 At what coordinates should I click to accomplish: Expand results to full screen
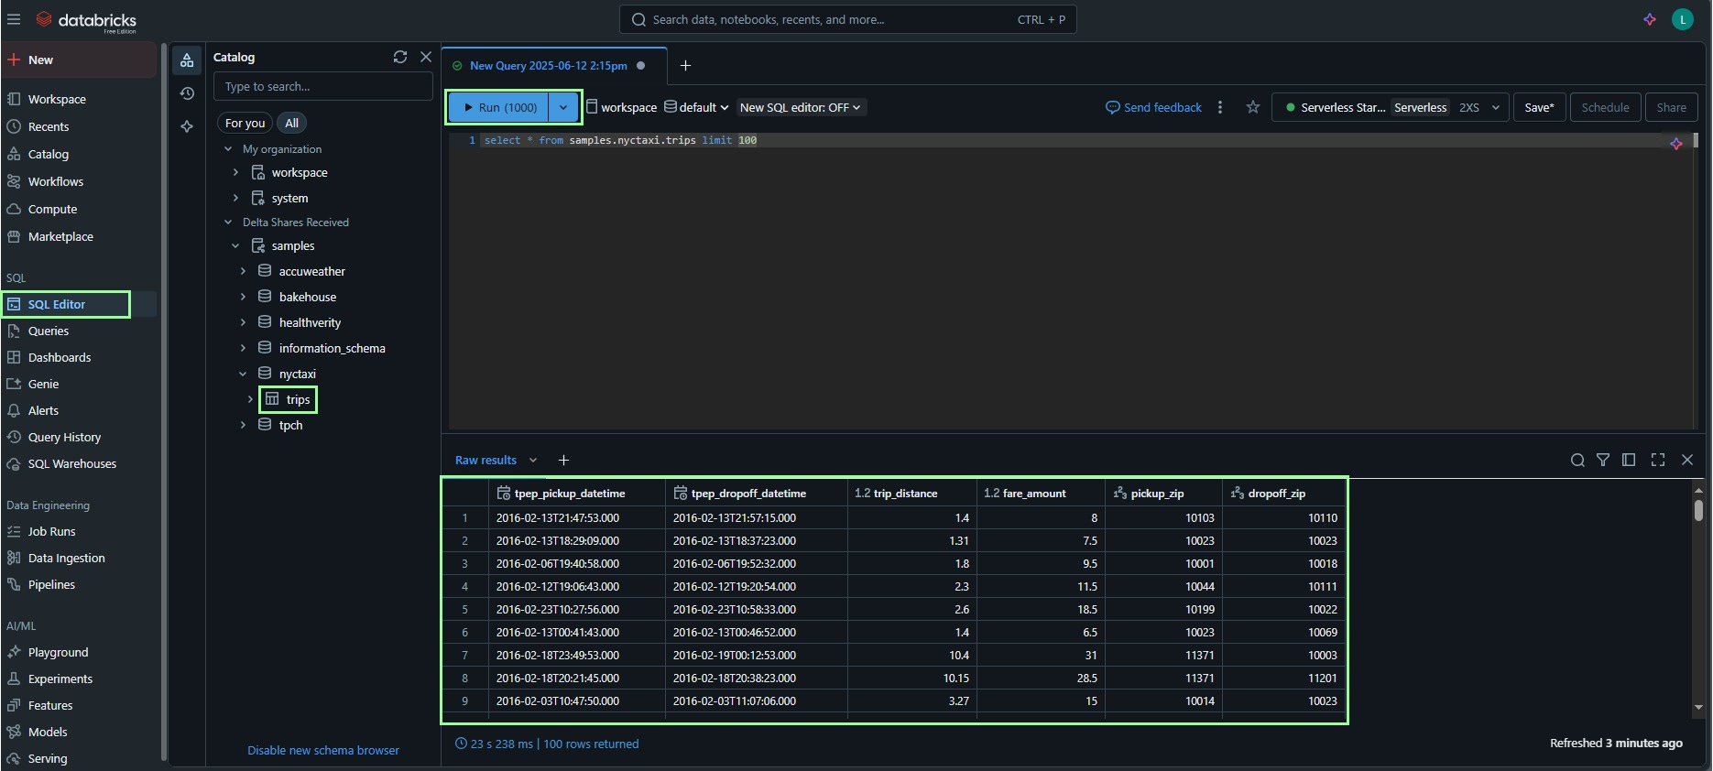click(x=1658, y=460)
